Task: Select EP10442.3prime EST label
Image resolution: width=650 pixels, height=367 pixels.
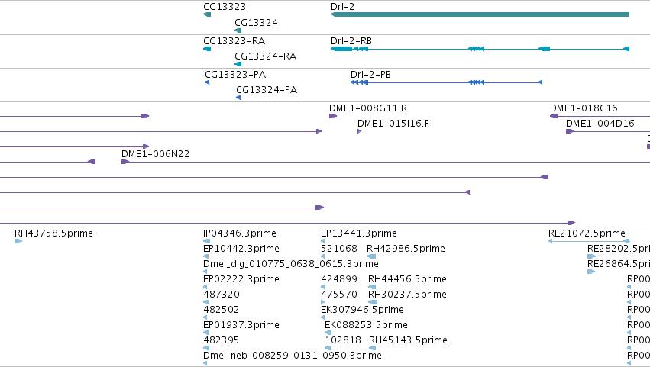Action: (241, 249)
